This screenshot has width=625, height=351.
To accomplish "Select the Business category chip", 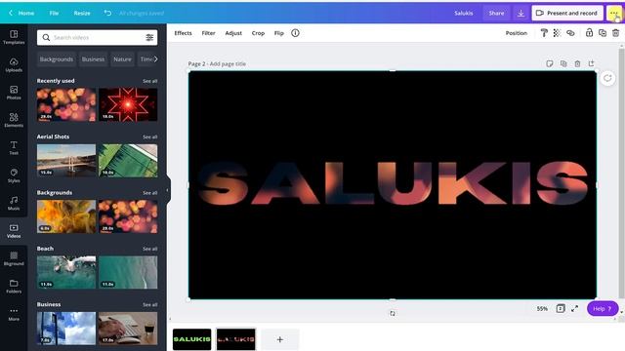I will (x=93, y=58).
